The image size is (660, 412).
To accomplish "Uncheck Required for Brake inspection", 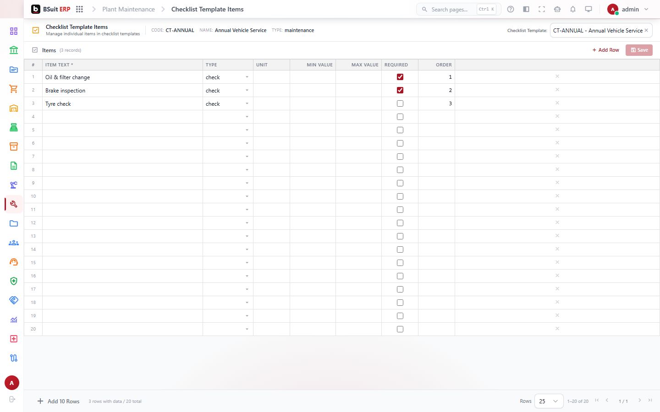I will [400, 90].
